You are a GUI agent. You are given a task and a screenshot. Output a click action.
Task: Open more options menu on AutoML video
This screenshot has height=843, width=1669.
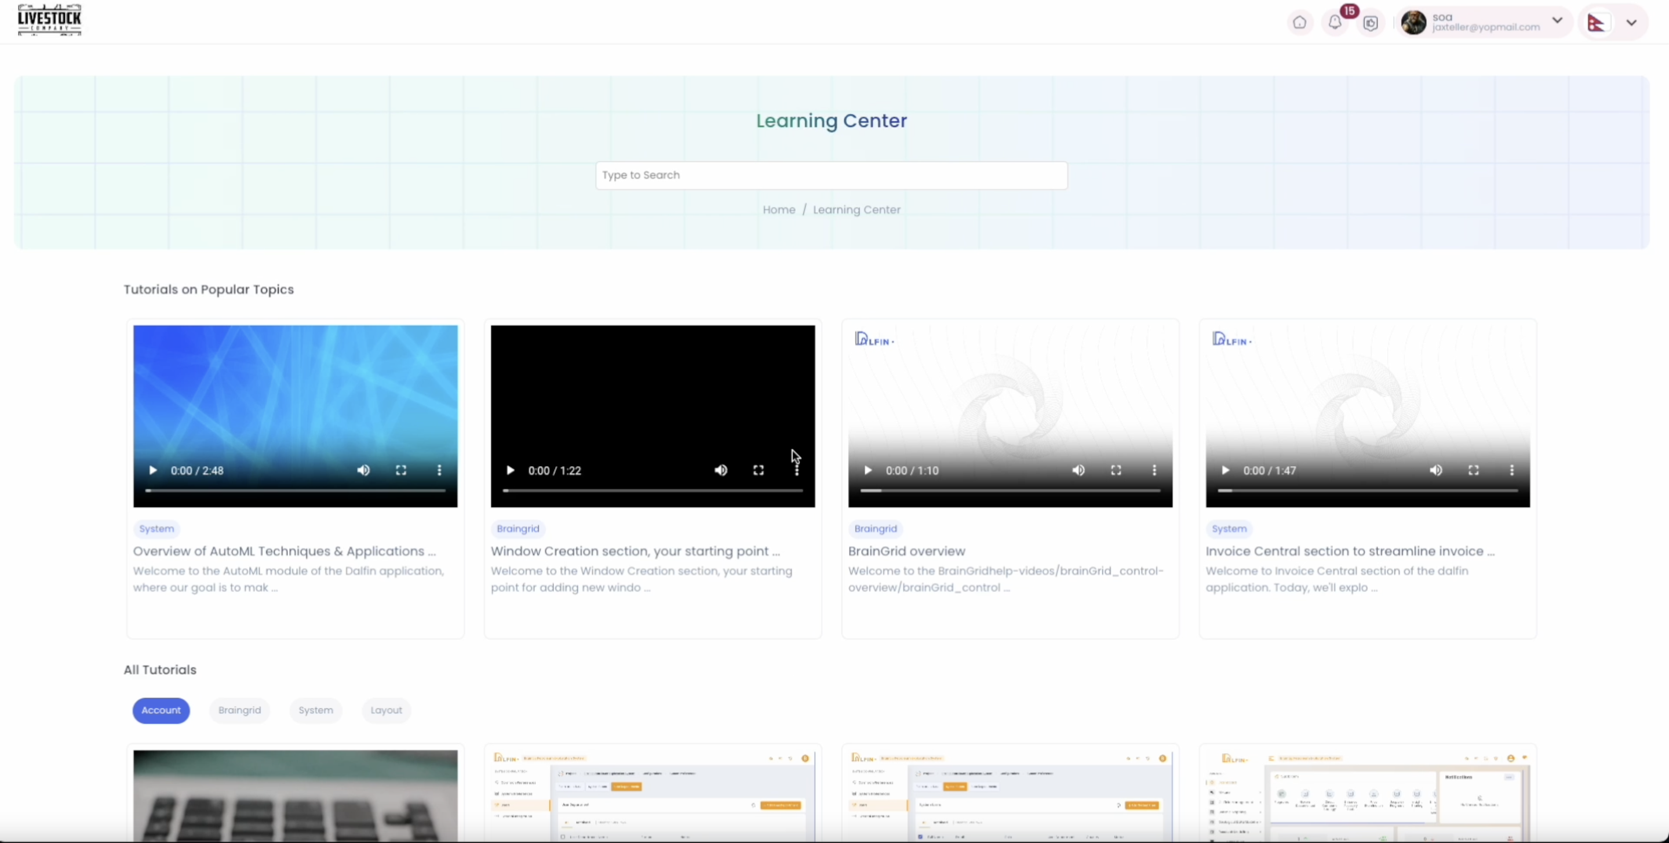[439, 470]
